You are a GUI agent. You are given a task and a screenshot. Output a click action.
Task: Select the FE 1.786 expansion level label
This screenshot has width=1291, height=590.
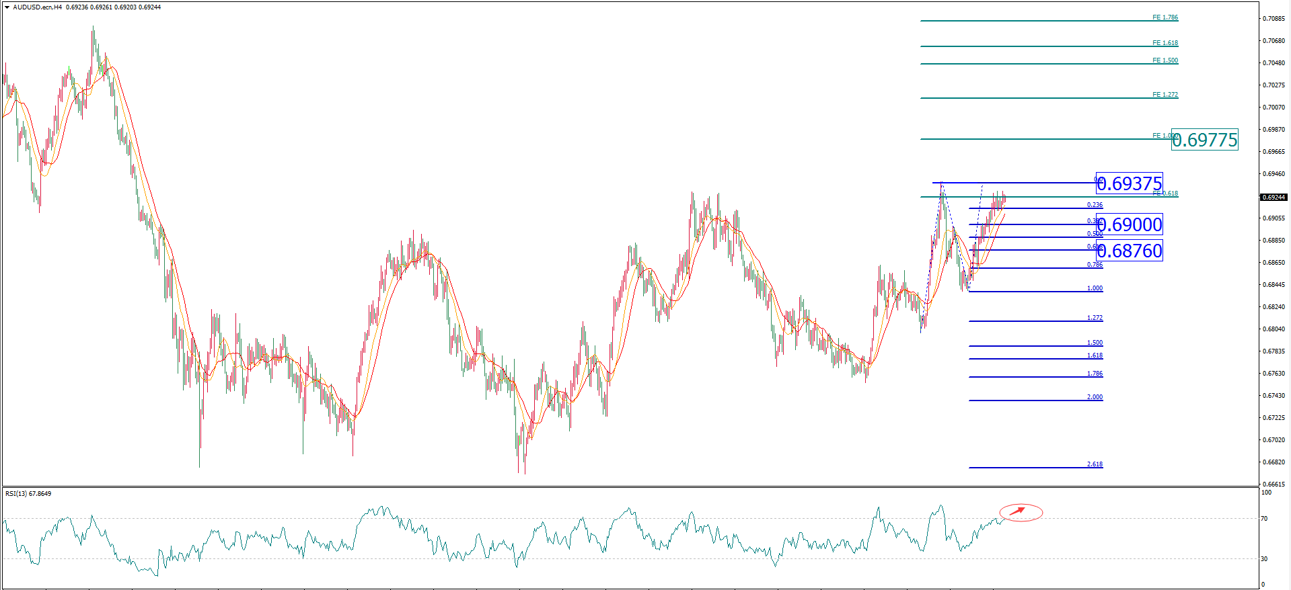[x=1165, y=17]
